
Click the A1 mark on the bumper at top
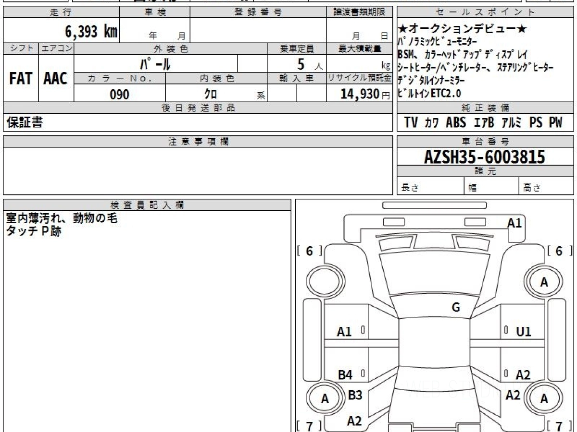pos(514,223)
